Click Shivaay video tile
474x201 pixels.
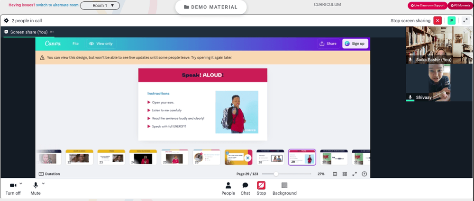[x=439, y=83]
